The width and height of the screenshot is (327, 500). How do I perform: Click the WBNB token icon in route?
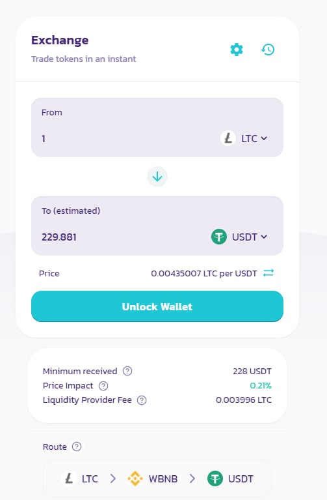pos(135,478)
